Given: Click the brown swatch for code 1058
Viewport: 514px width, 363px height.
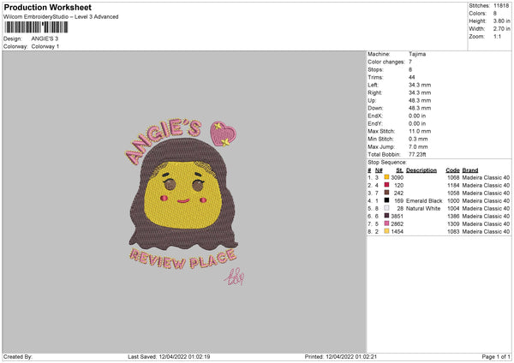Looking at the screenshot, I should pyautogui.click(x=386, y=193).
